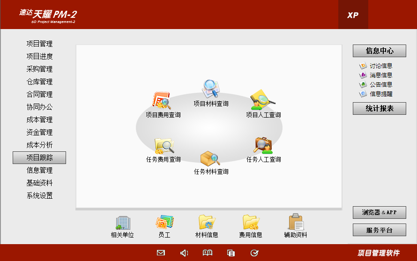Open 项目材料查询 magnifier icon
The height and width of the screenshot is (261, 417).
click(x=210, y=89)
